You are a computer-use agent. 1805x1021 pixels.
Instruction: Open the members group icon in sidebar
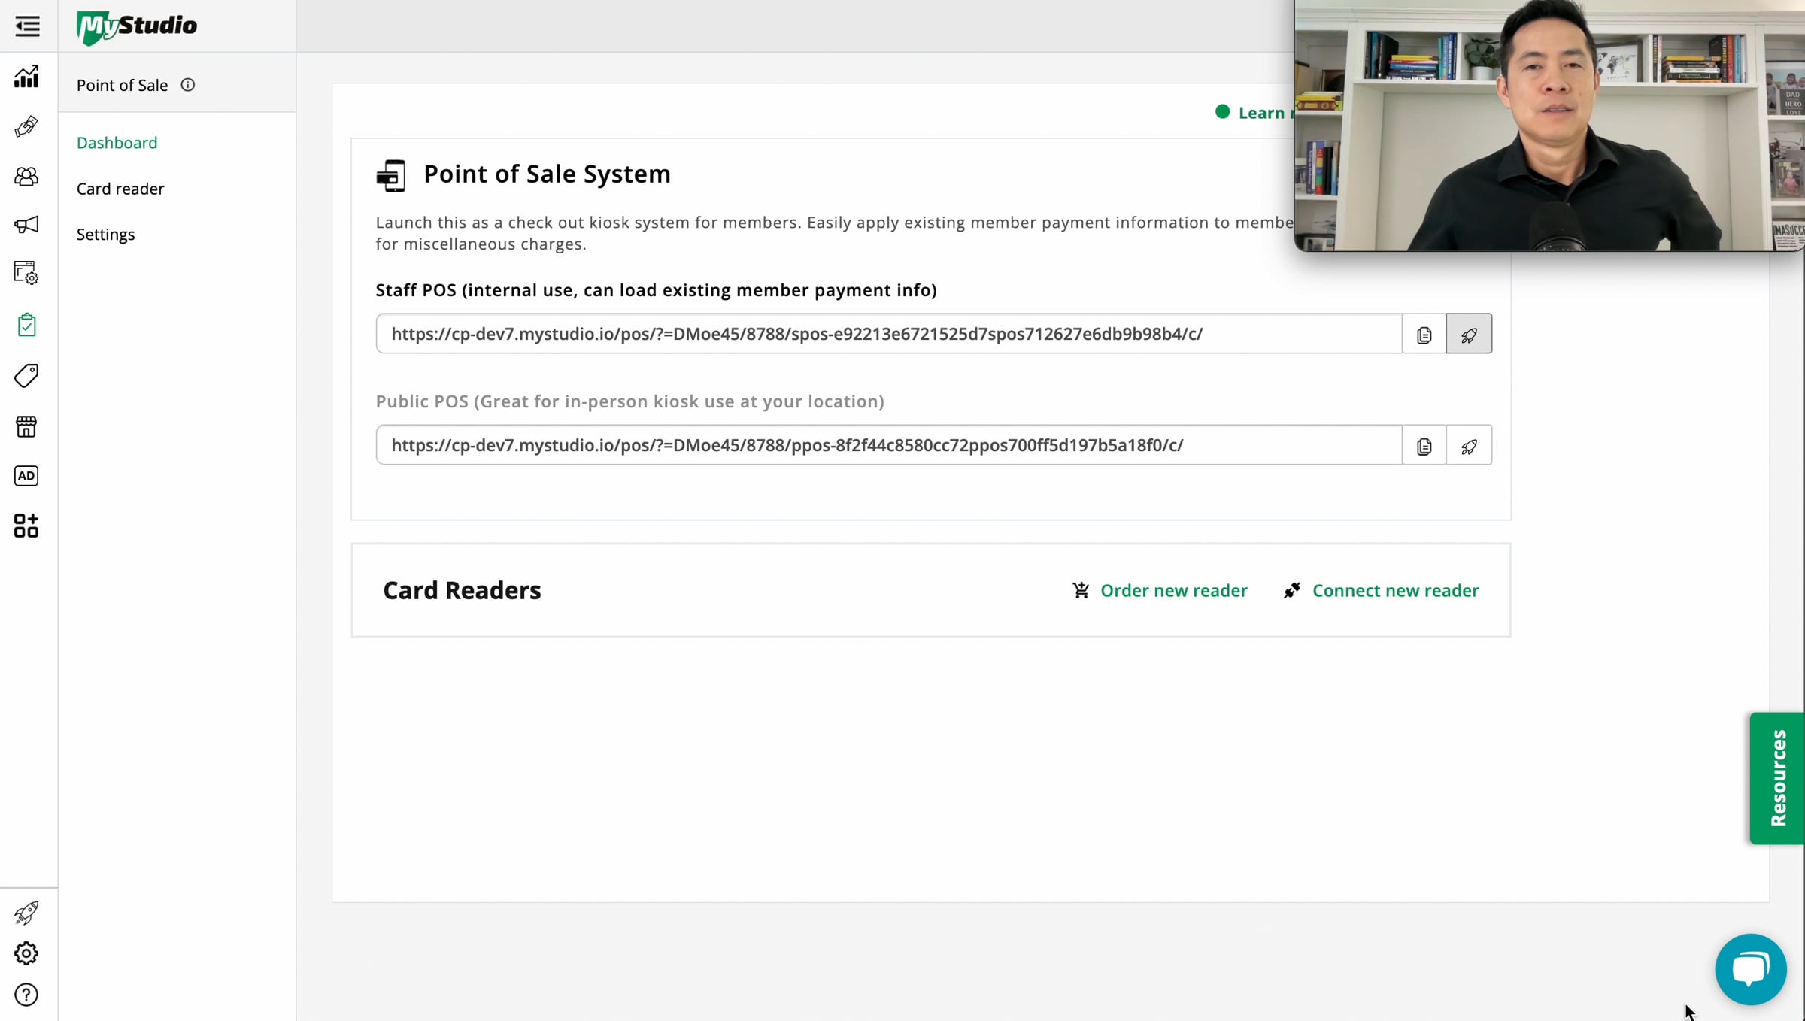[26, 176]
